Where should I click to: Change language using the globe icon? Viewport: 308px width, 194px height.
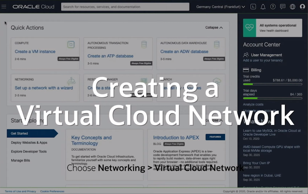(x=292, y=7)
